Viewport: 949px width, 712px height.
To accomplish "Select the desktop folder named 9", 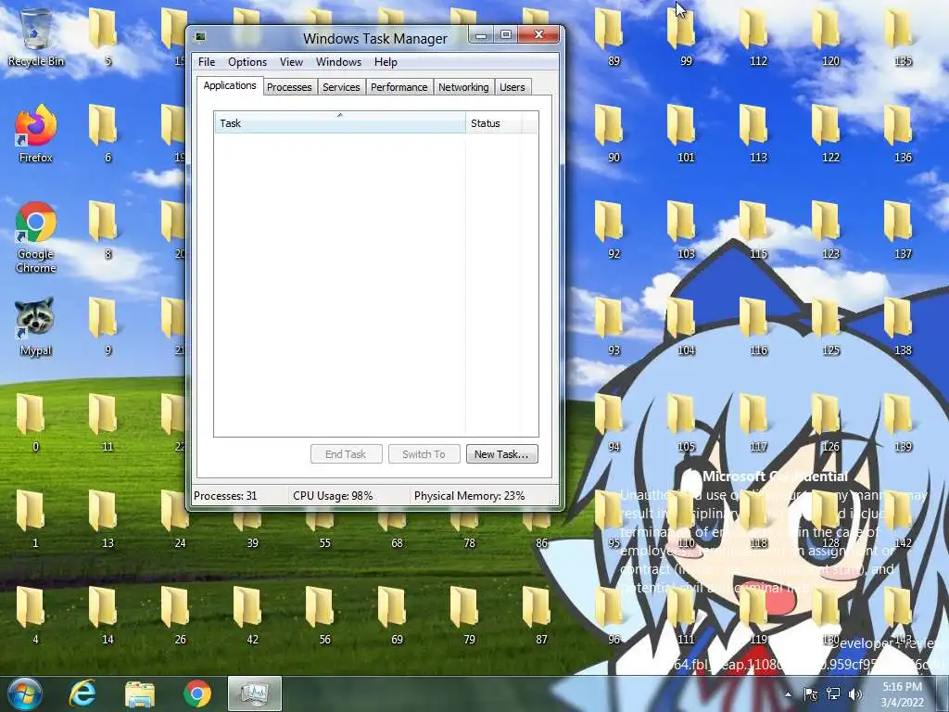I will click(x=108, y=326).
